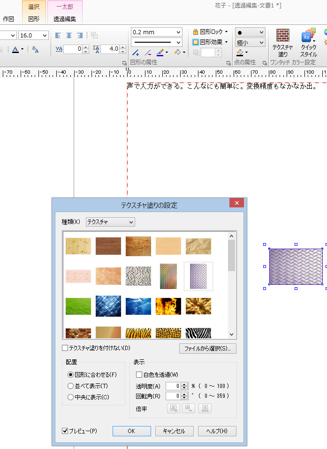The width and height of the screenshot is (327, 449).
Task: Click the line spacing IA icon
Action: [x=96, y=49]
